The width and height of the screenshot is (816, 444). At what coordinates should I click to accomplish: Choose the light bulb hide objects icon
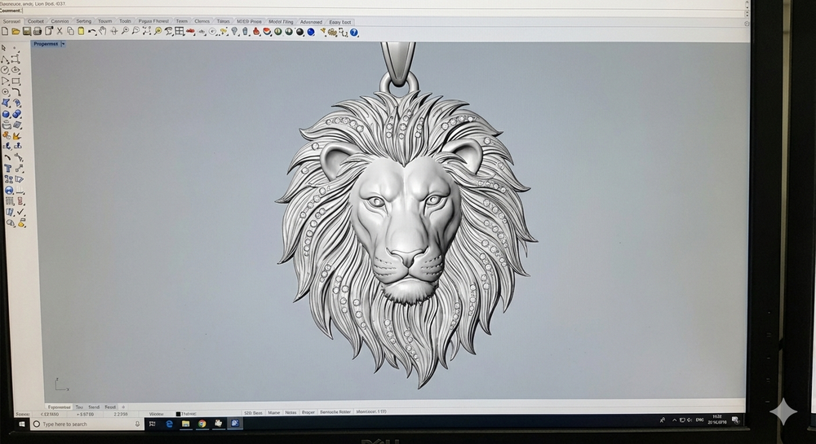[234, 32]
